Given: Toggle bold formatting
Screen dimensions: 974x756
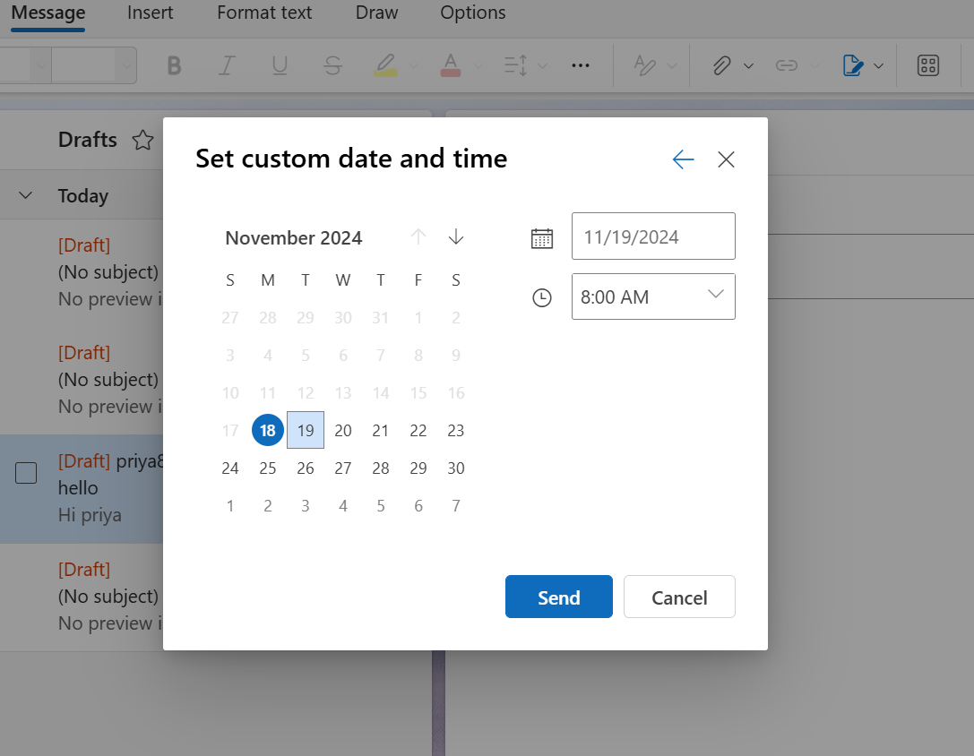Looking at the screenshot, I should (175, 64).
